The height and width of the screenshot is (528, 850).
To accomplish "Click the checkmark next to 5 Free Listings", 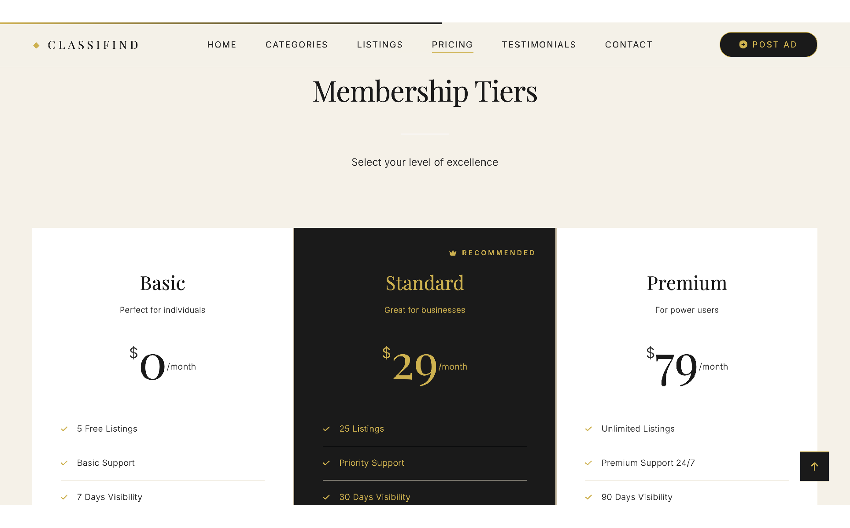I will (64, 429).
